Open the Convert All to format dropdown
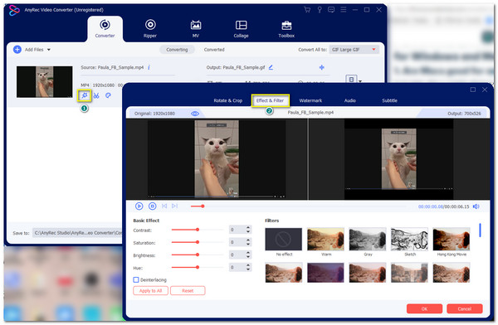The width and height of the screenshot is (498, 325). coord(354,50)
